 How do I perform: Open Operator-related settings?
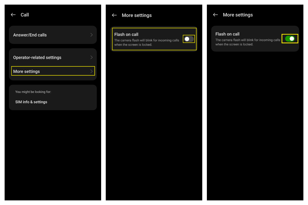pos(37,57)
